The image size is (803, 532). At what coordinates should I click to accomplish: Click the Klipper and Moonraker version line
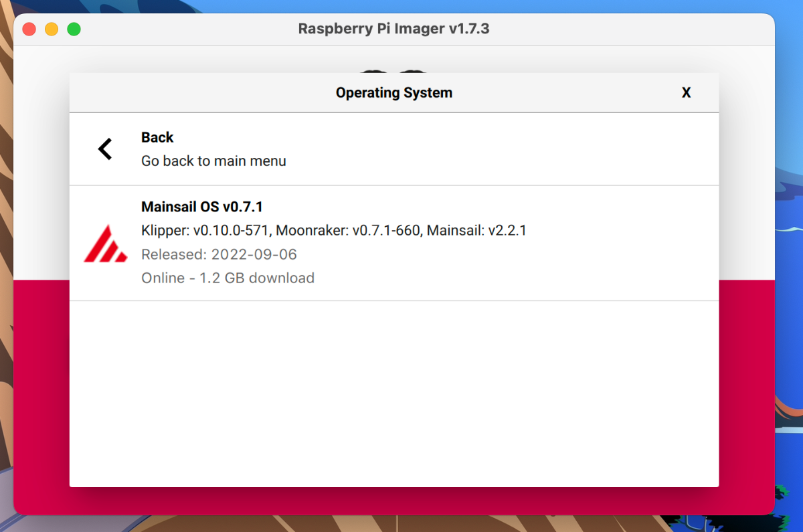[x=334, y=230]
